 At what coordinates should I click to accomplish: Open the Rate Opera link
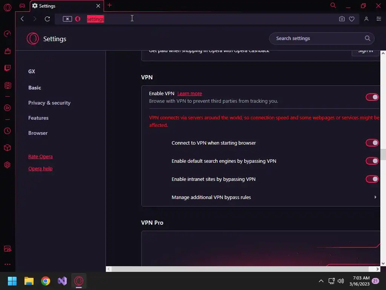click(x=40, y=157)
